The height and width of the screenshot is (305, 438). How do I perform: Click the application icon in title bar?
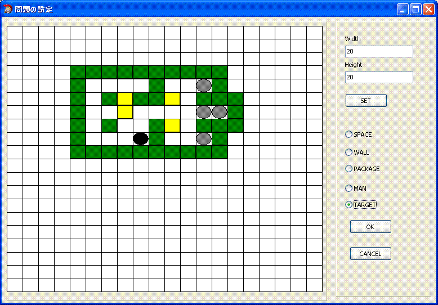[8, 9]
